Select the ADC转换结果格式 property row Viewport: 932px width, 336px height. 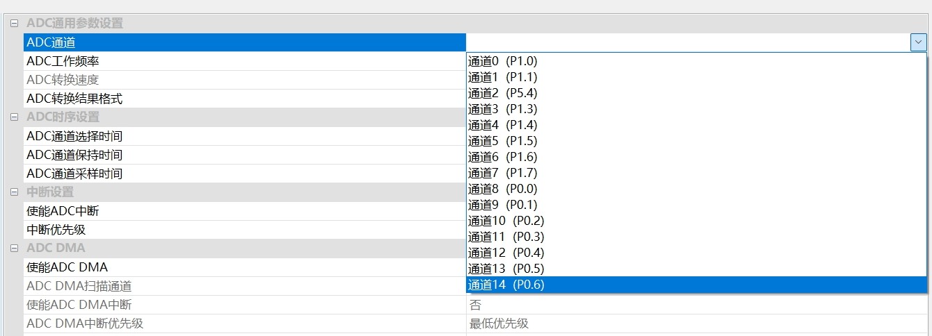coord(245,99)
